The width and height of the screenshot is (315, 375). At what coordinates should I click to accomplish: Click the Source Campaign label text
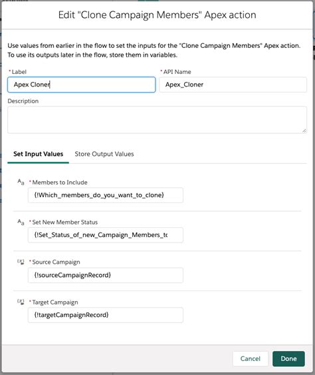tap(56, 262)
